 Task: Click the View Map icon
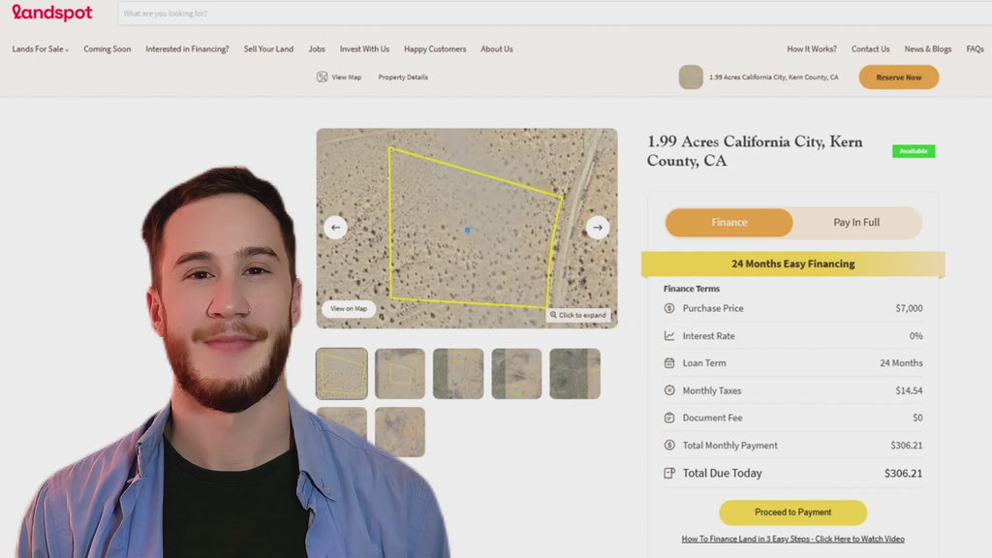click(x=322, y=77)
